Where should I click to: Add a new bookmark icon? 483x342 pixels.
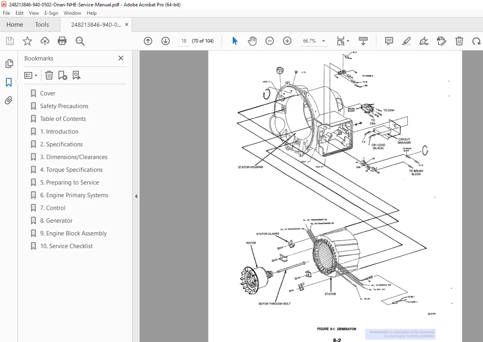(62, 75)
